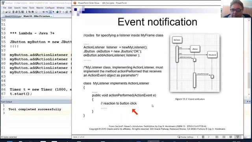Click line number 50 in TextPad gutter
Screen dimensions: 252x142
pyautogui.click(x=4, y=20)
